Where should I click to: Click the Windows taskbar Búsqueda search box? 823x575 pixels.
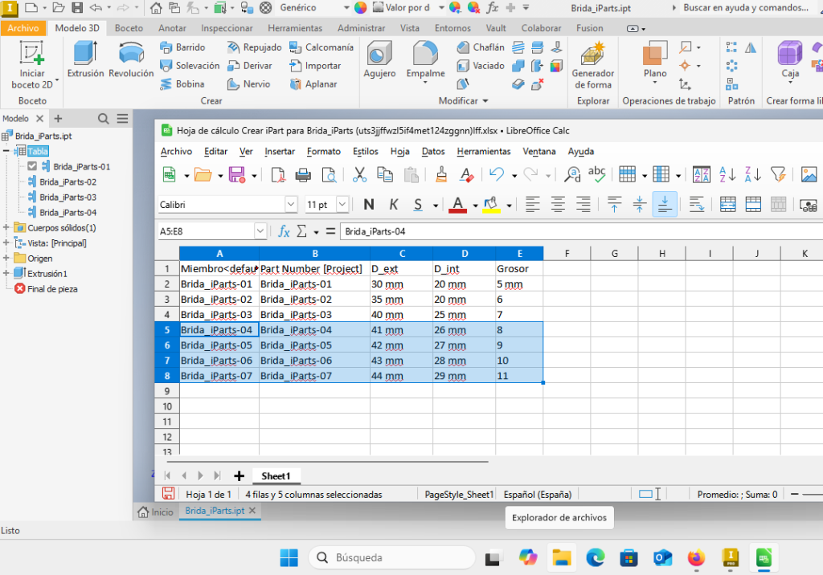click(x=393, y=557)
